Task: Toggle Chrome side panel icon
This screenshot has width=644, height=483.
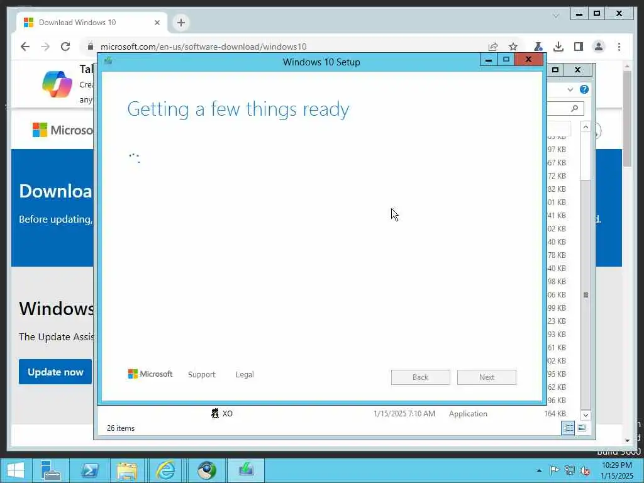Action: [x=579, y=47]
